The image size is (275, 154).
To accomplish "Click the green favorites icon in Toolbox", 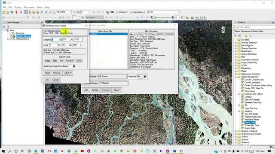I will pos(246,36).
